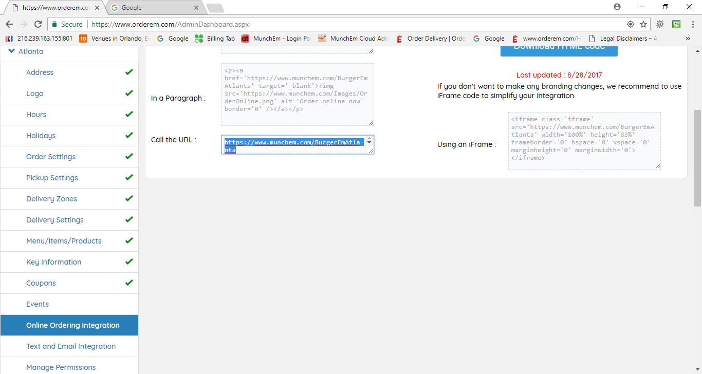702x374 pixels.
Task: Click the green checkmark beside Delivery Zones
Action: point(129,199)
